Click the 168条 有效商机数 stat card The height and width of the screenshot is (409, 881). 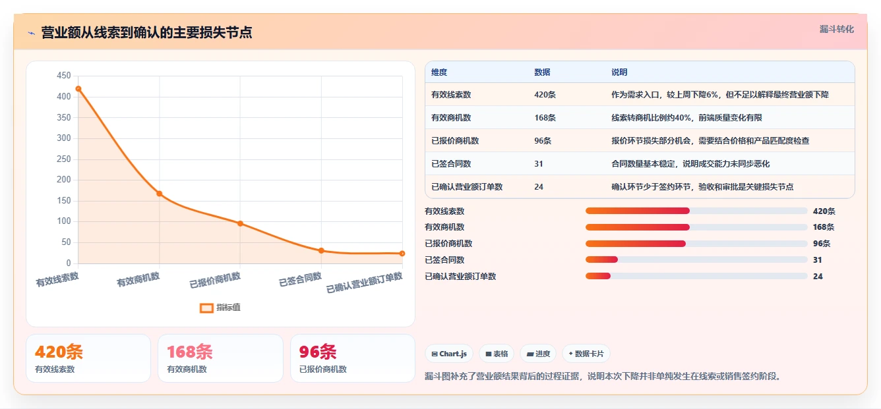220,358
